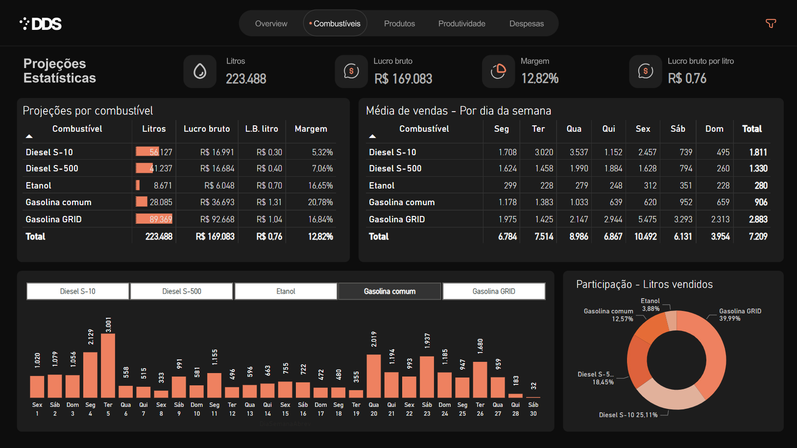The width and height of the screenshot is (797, 448).
Task: Select Gasolina comum row in Projeções table
Action: point(179,202)
